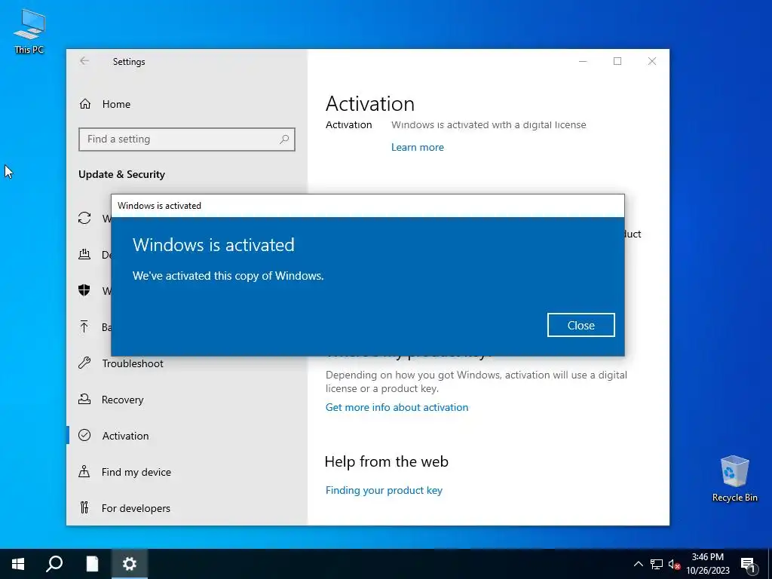Click the Settings gear taskbar icon
The height and width of the screenshot is (579, 772).
pos(130,564)
